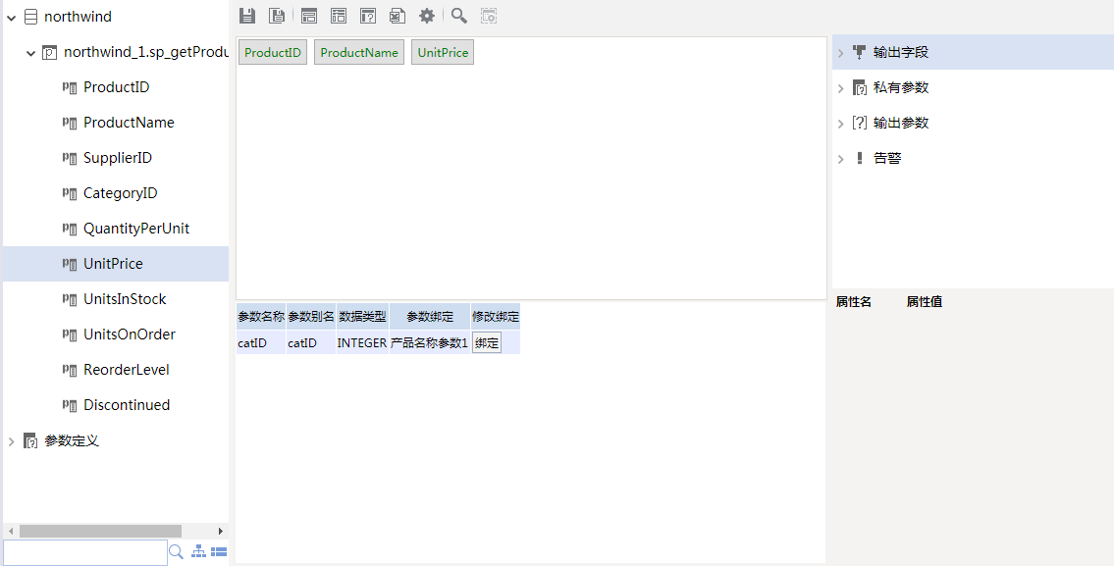
Task: Click the INTEGER data type cell
Action: 362,343
